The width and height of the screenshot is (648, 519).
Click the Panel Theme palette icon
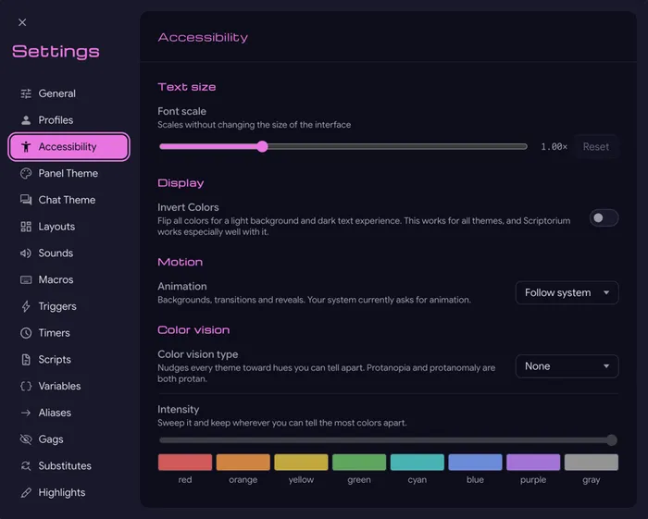pyautogui.click(x=26, y=173)
